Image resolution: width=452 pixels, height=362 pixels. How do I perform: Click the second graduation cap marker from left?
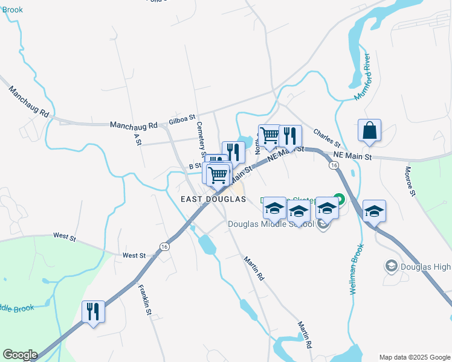pyautogui.click(x=299, y=213)
